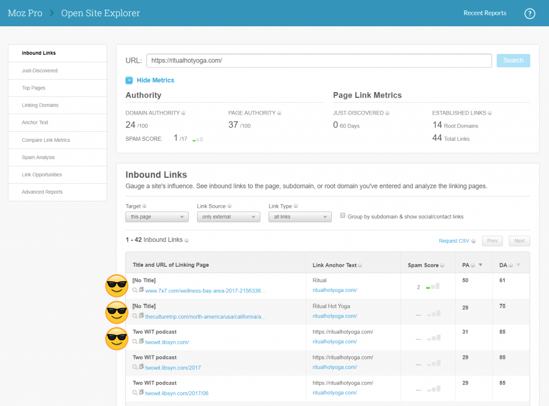Click the URL input field
The width and height of the screenshot is (549, 406).
319,61
